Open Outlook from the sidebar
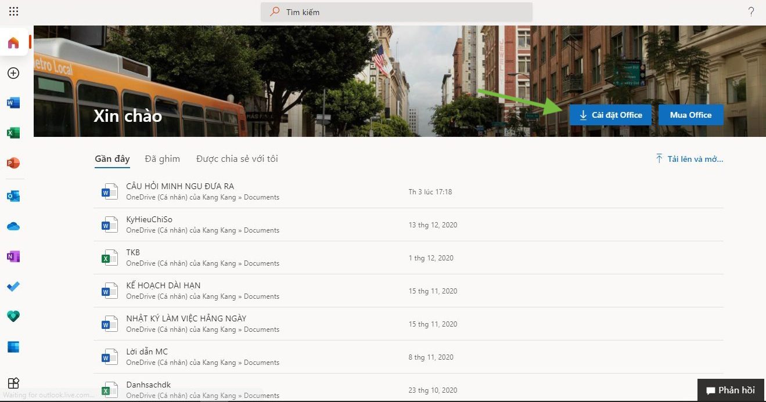The height and width of the screenshot is (402, 766). pos(13,196)
